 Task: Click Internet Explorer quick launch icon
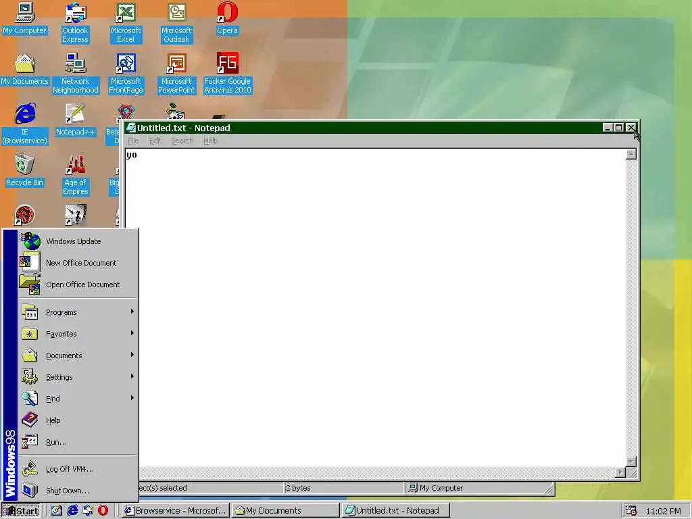pyautogui.click(x=72, y=511)
